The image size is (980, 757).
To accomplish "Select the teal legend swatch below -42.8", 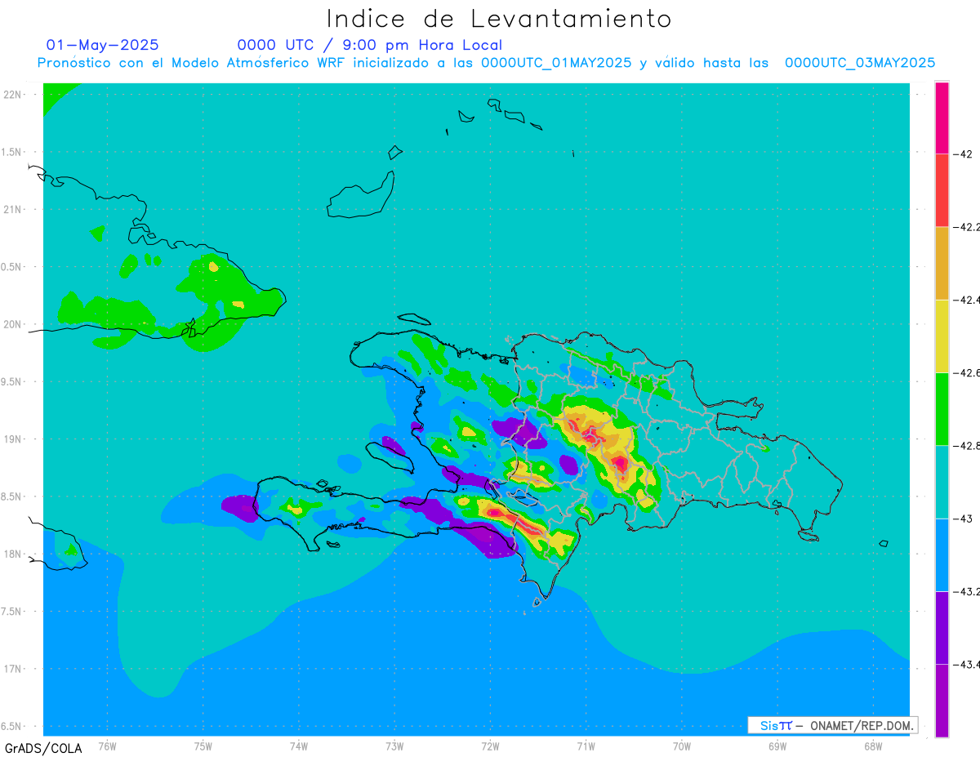I will (x=942, y=482).
